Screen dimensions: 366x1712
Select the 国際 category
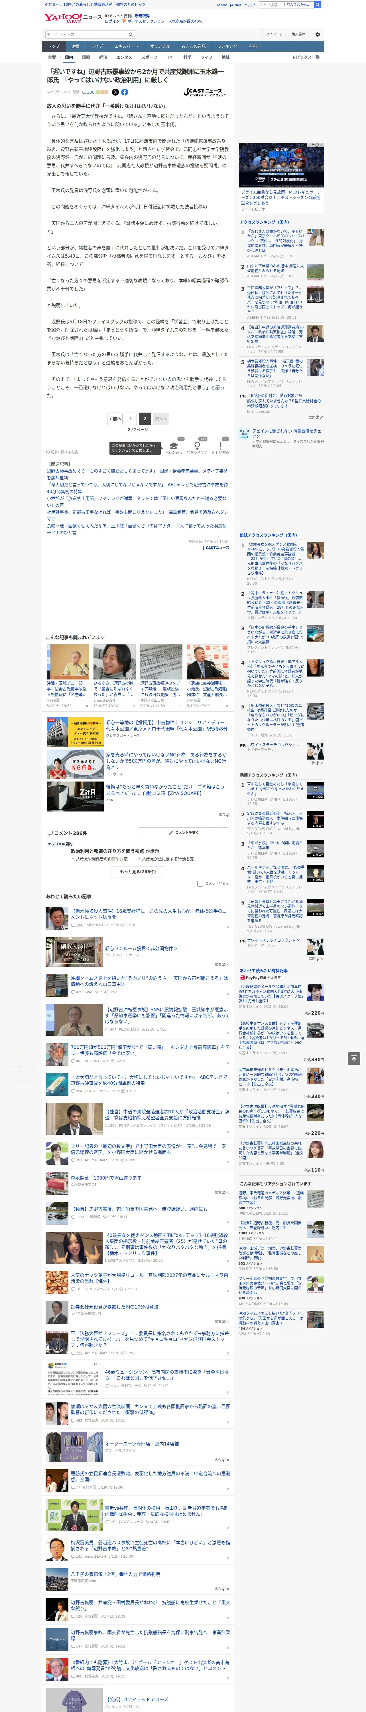click(x=86, y=57)
